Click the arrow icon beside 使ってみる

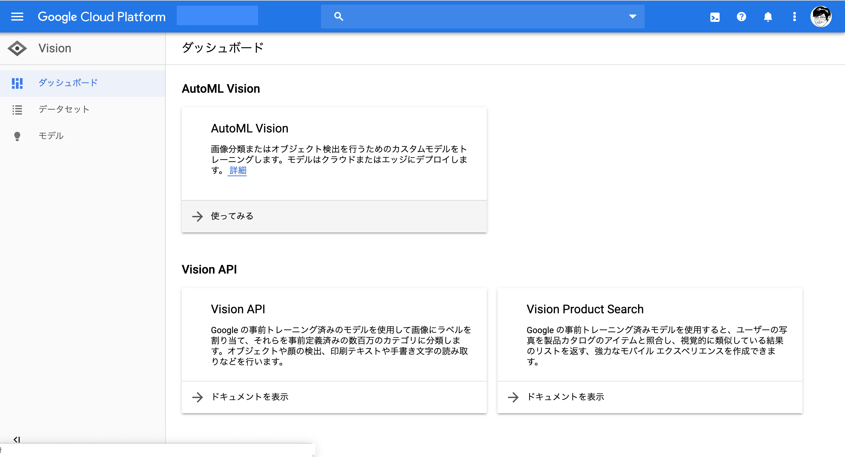tap(197, 216)
